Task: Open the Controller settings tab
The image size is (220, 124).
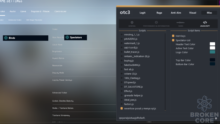Action: click(x=60, y=11)
